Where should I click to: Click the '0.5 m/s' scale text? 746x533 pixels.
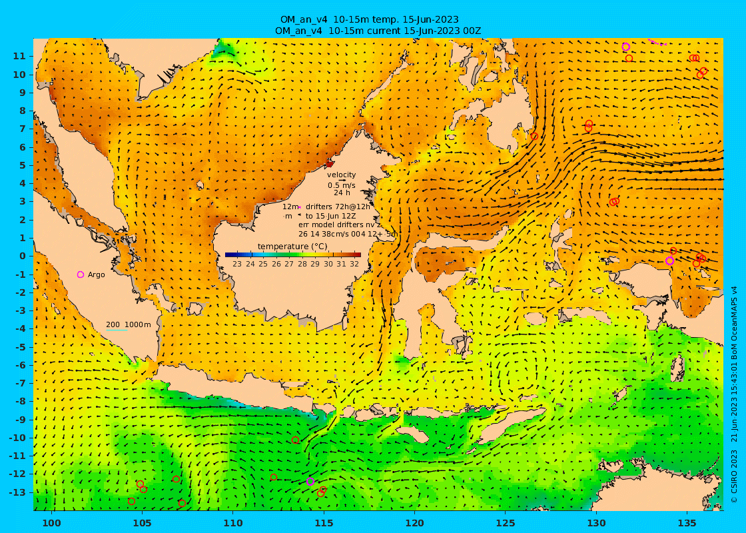pos(342,185)
